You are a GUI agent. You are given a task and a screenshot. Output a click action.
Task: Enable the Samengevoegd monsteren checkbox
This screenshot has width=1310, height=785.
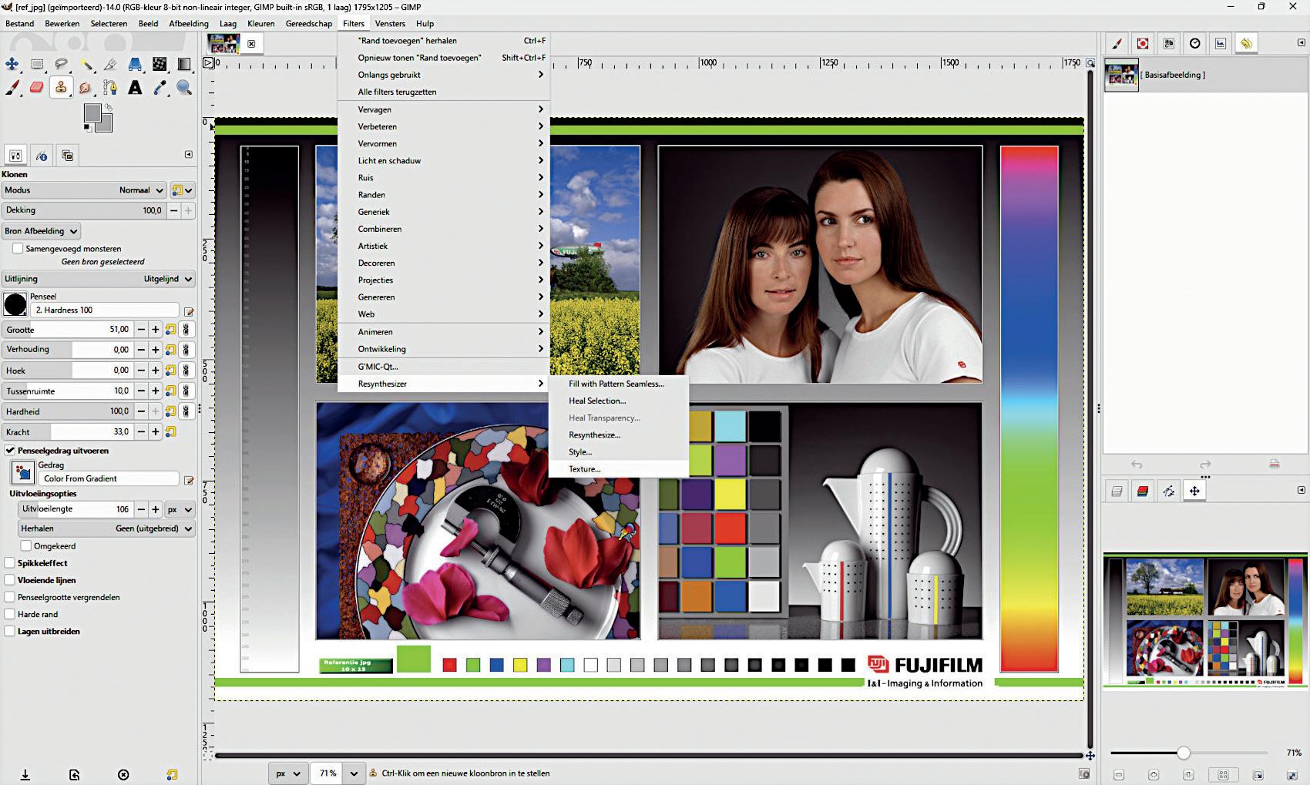point(18,249)
